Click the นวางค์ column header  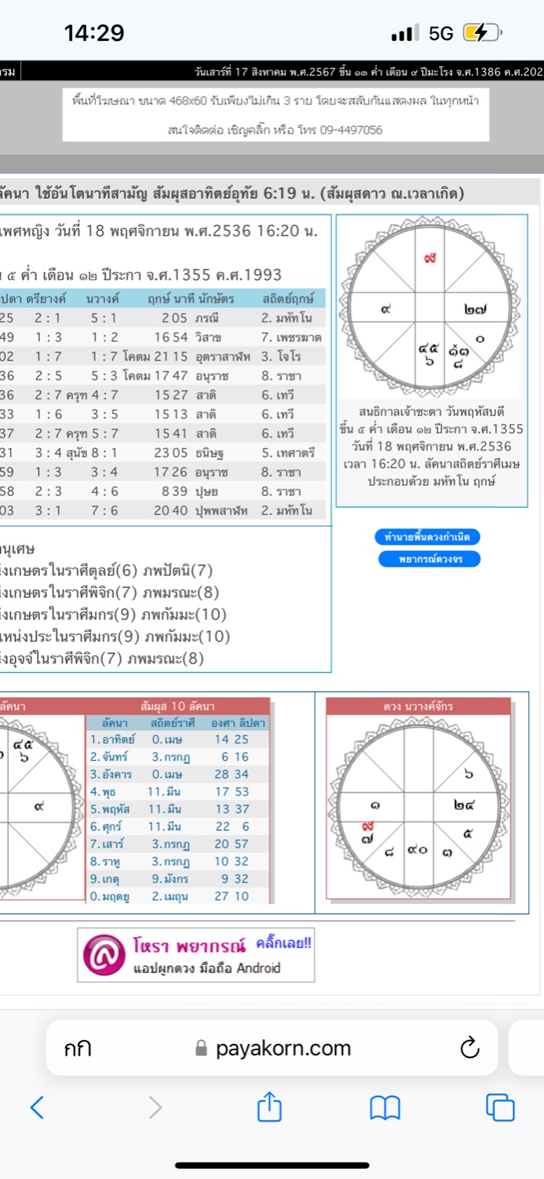click(x=102, y=299)
